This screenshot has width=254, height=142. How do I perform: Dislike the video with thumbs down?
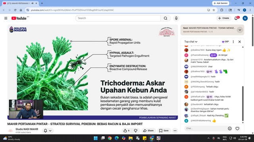point(136,131)
